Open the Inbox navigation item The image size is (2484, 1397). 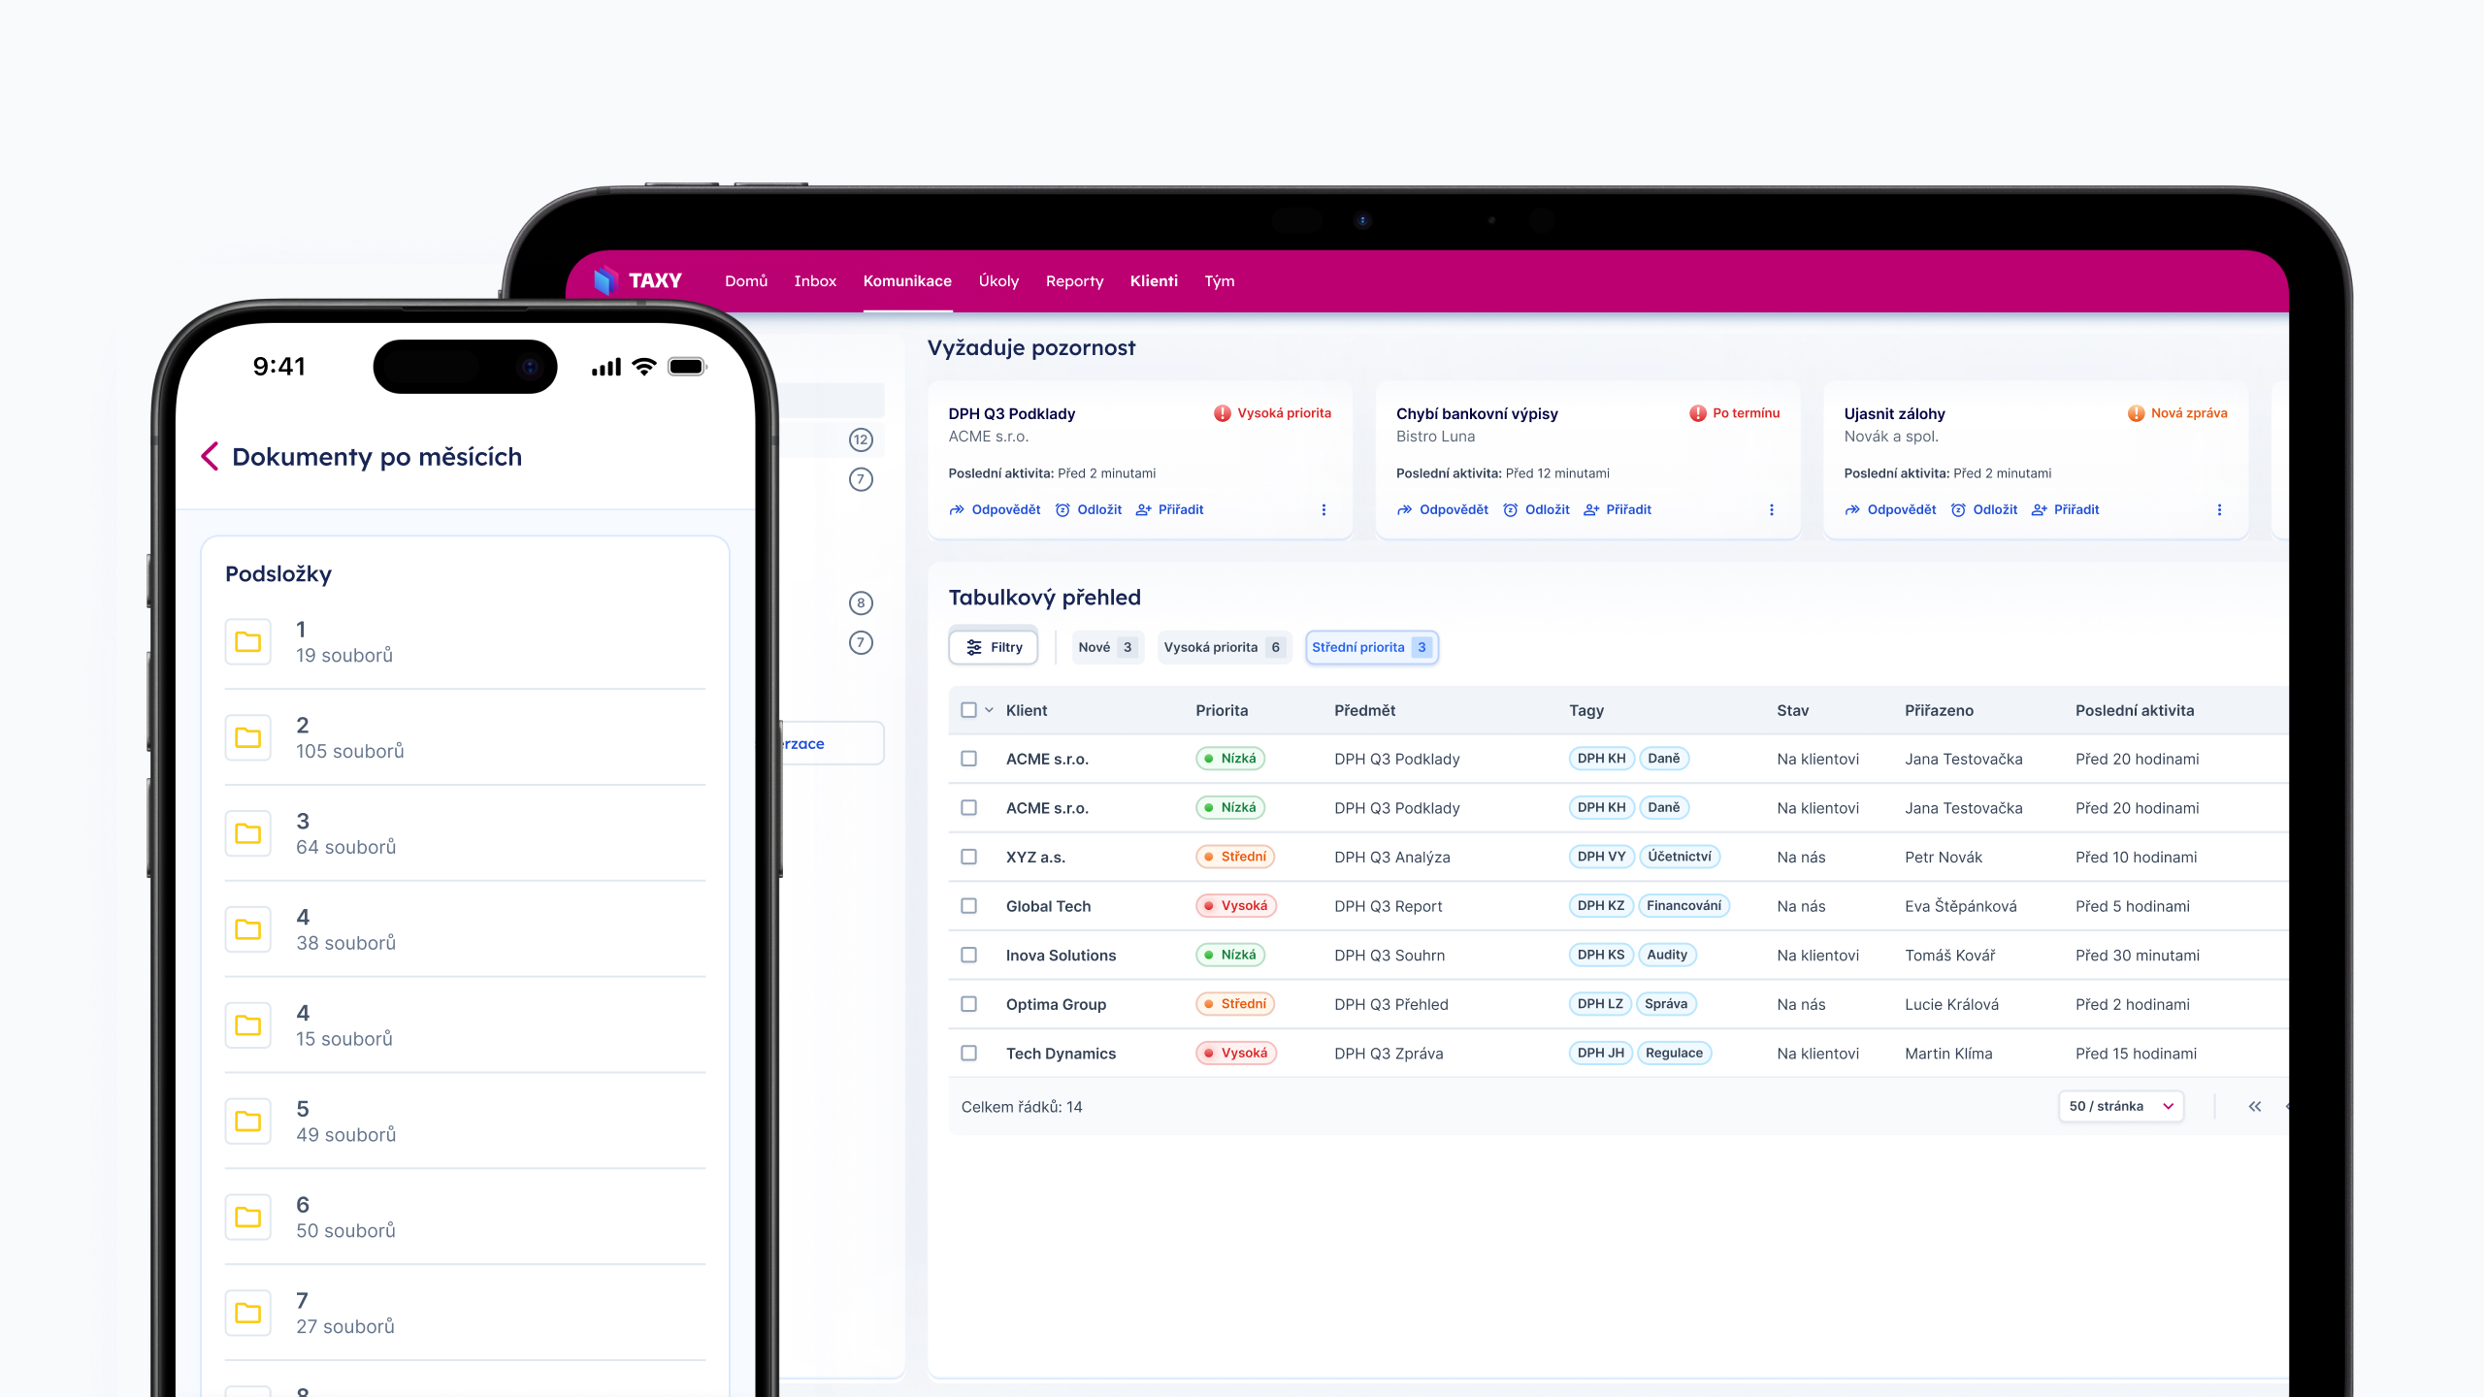(815, 280)
